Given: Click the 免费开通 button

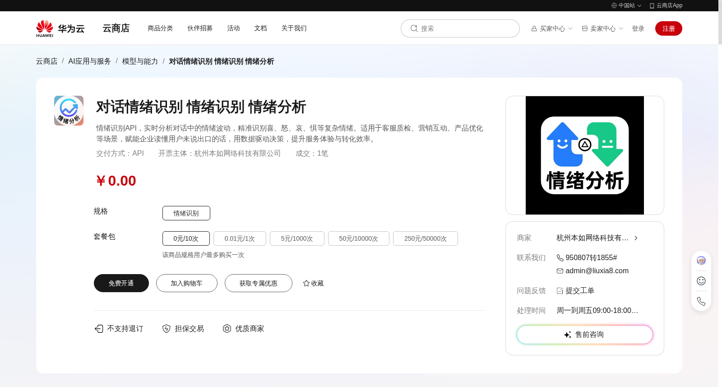Looking at the screenshot, I should (x=121, y=283).
